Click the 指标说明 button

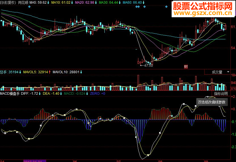click(x=221, y=94)
